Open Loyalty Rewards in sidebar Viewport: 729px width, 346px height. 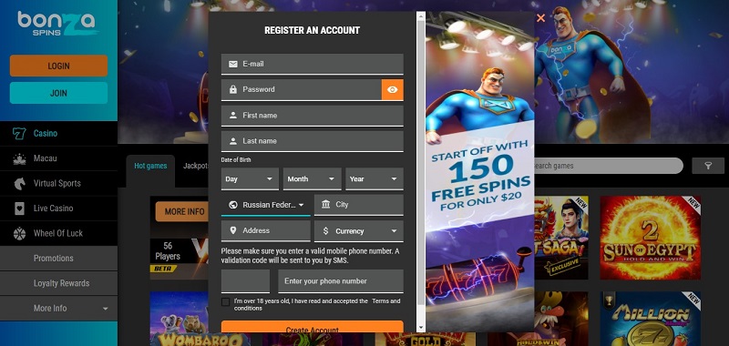tap(58, 283)
